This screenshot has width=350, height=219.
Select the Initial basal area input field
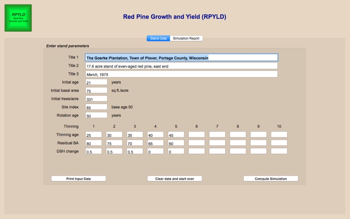(96, 90)
